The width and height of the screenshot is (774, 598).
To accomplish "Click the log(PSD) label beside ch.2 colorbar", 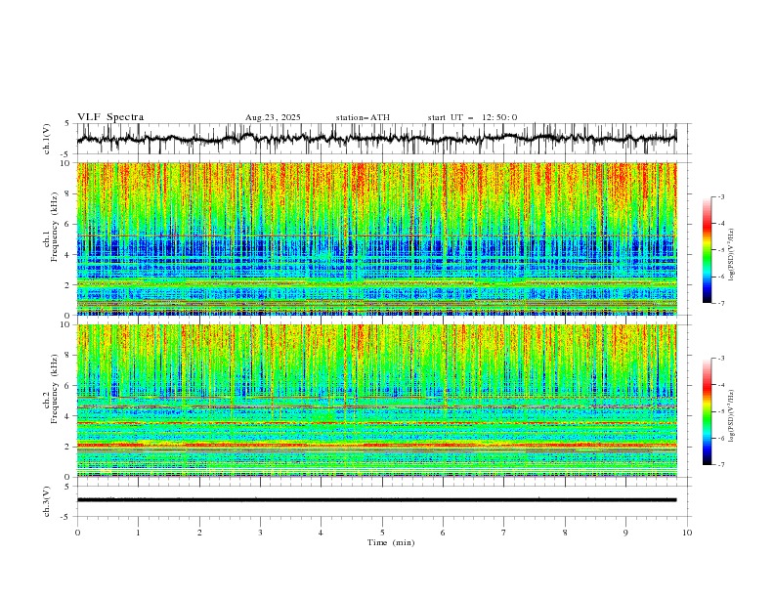I will (732, 415).
